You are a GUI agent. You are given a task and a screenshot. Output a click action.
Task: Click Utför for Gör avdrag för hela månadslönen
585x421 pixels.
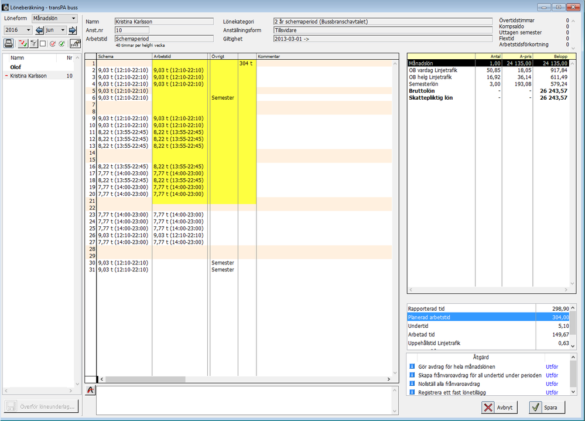552,367
